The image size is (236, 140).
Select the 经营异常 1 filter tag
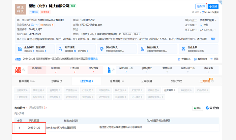click(x=170, y=90)
